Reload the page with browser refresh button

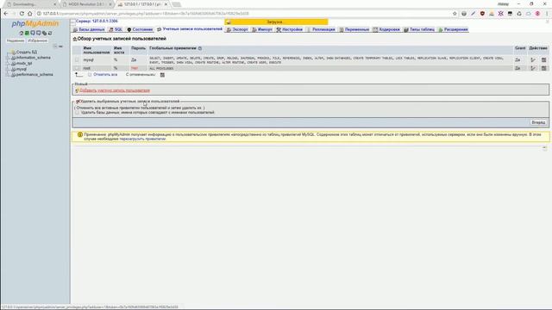point(22,14)
